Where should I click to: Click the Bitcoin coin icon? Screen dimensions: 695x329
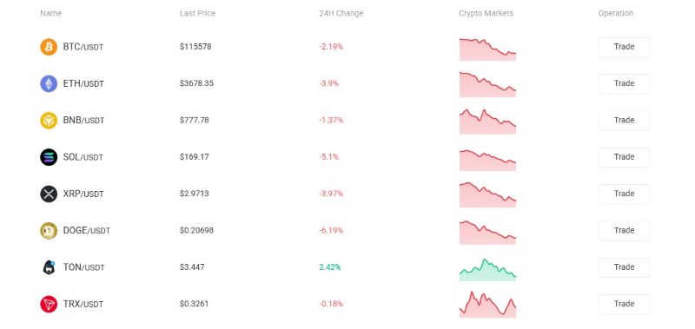coord(49,47)
